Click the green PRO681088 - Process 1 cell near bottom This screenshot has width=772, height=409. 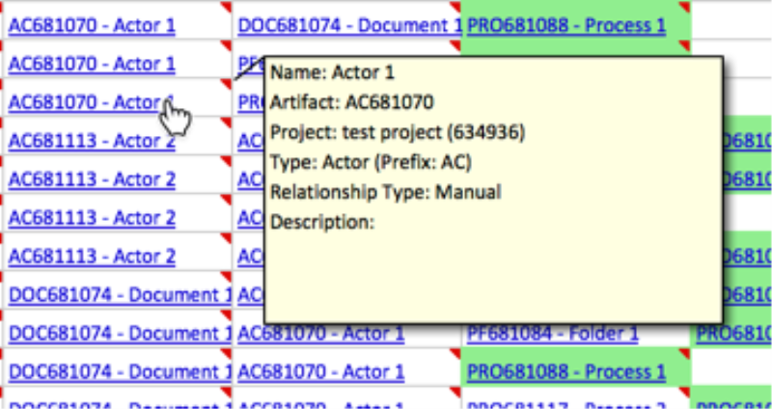[565, 371]
